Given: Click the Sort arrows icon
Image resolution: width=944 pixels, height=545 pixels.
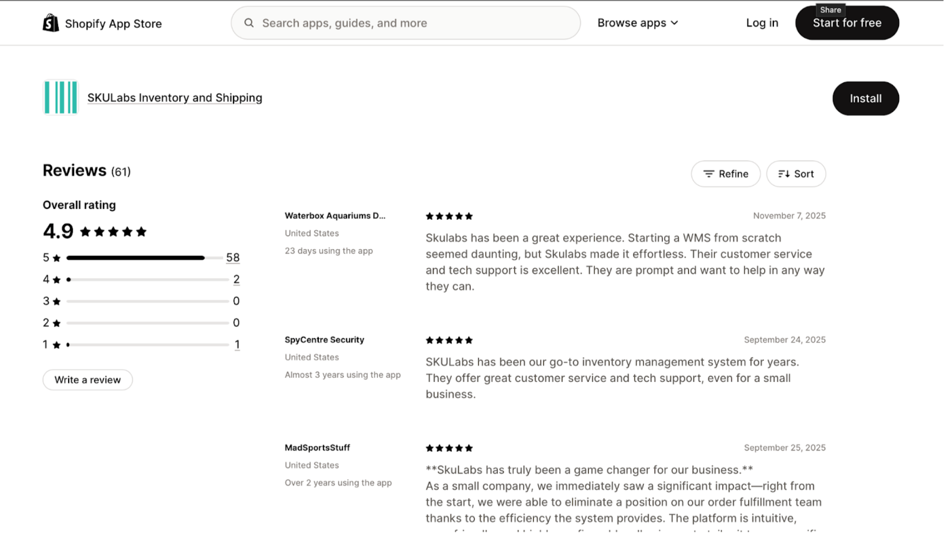Looking at the screenshot, I should 784,174.
